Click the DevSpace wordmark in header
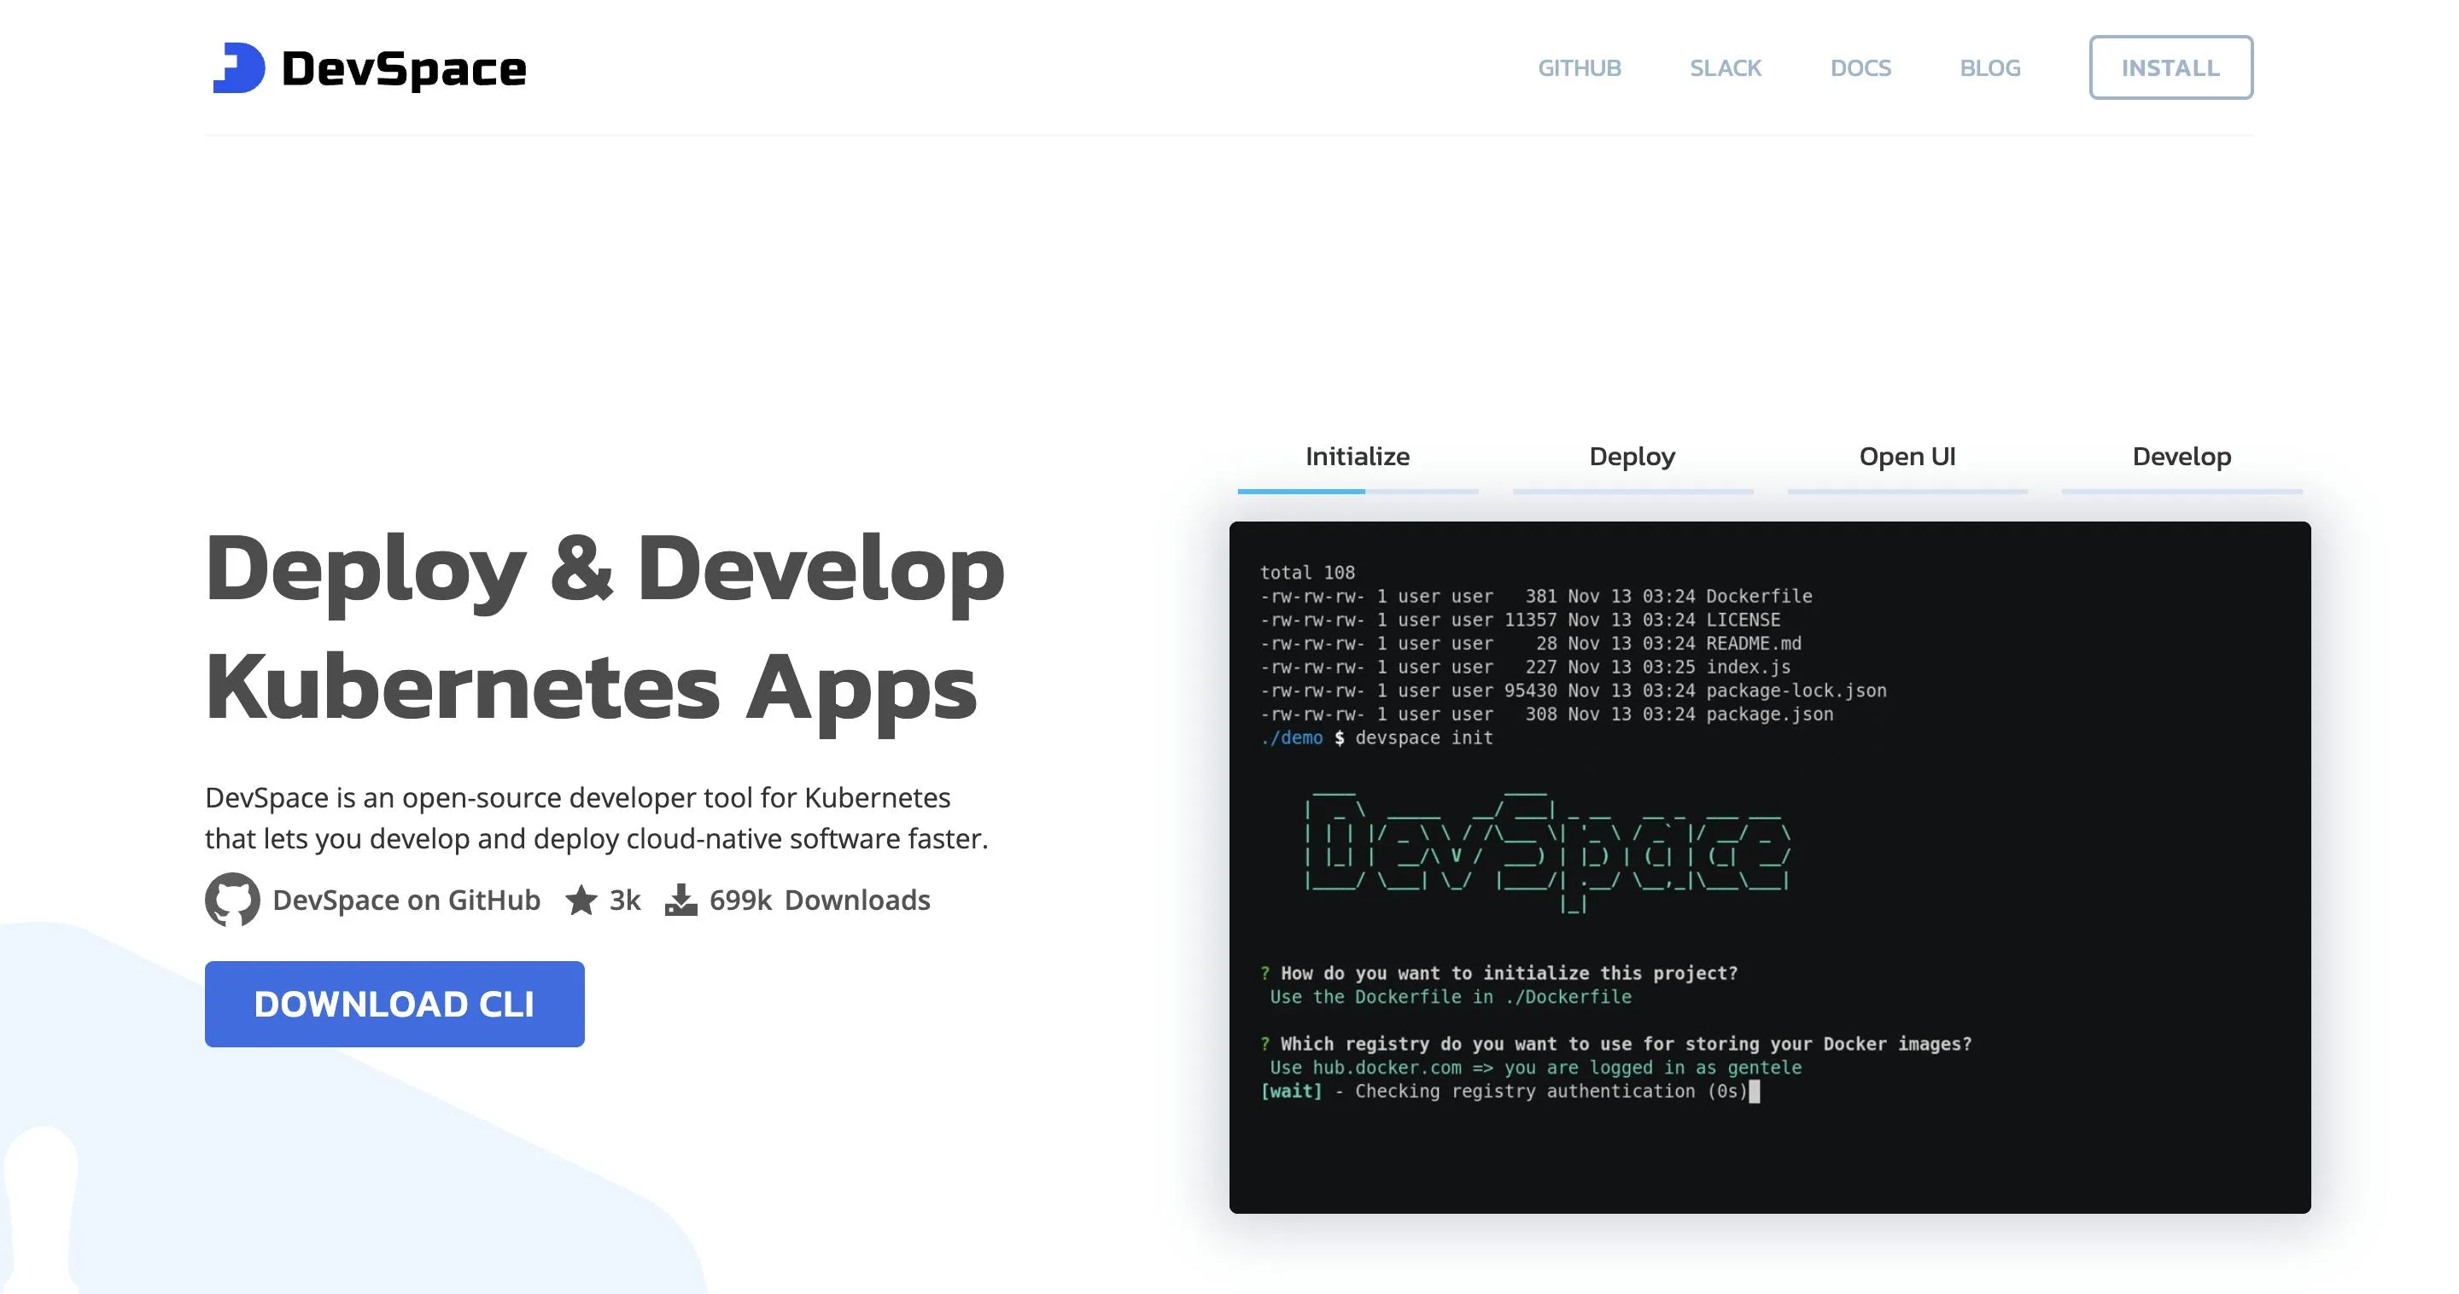Image resolution: width=2459 pixels, height=1294 pixels. 404,68
